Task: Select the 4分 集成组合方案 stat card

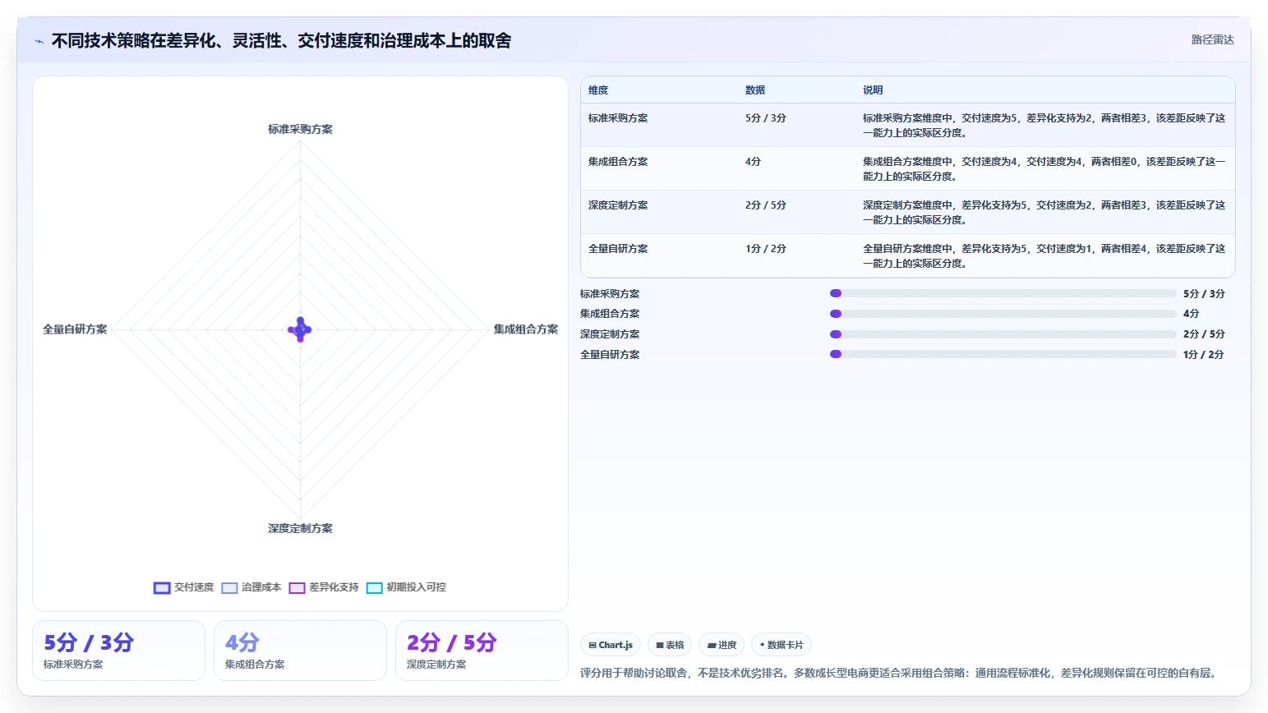Action: pyautogui.click(x=300, y=651)
